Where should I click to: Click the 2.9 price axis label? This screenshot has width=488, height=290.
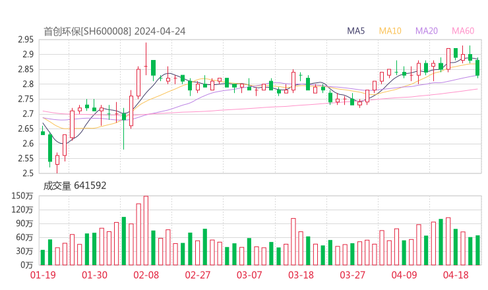pyautogui.click(x=28, y=55)
